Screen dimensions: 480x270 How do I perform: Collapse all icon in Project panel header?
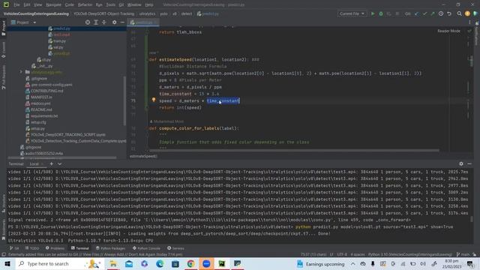tap(103, 22)
